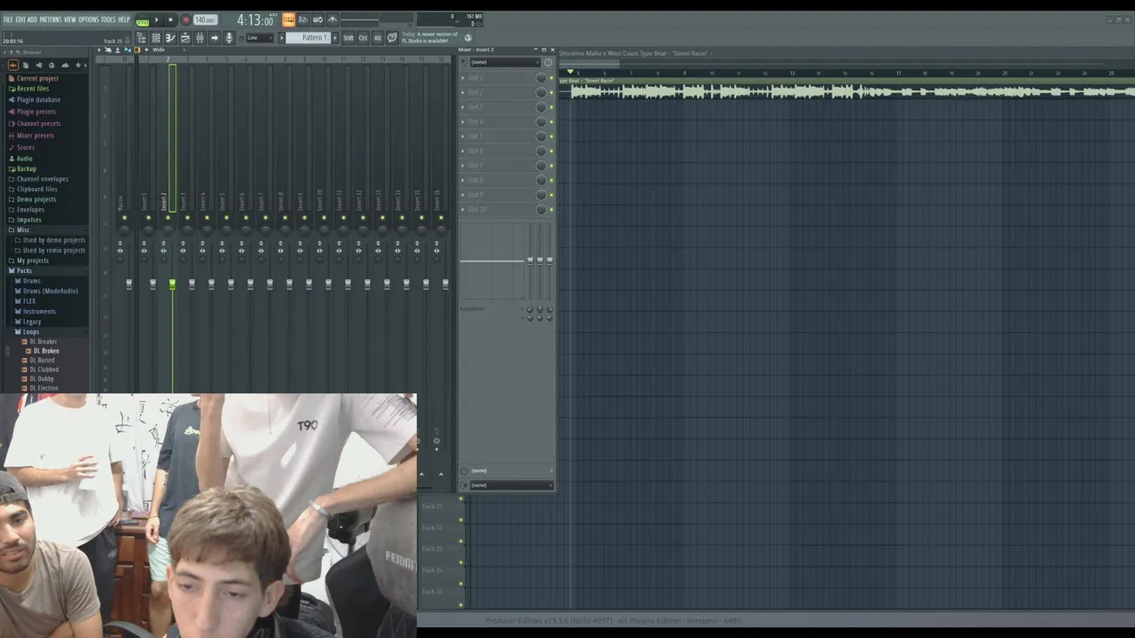Open the TOOLS menu

click(108, 19)
